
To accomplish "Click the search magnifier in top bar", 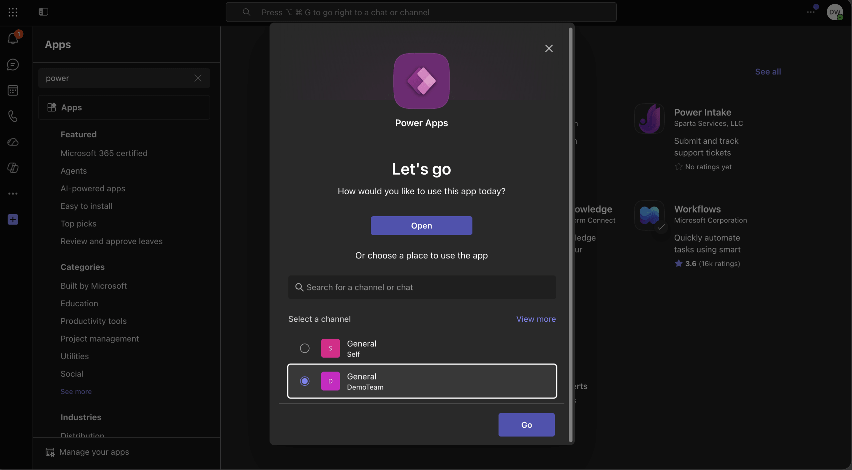I will [x=246, y=12].
